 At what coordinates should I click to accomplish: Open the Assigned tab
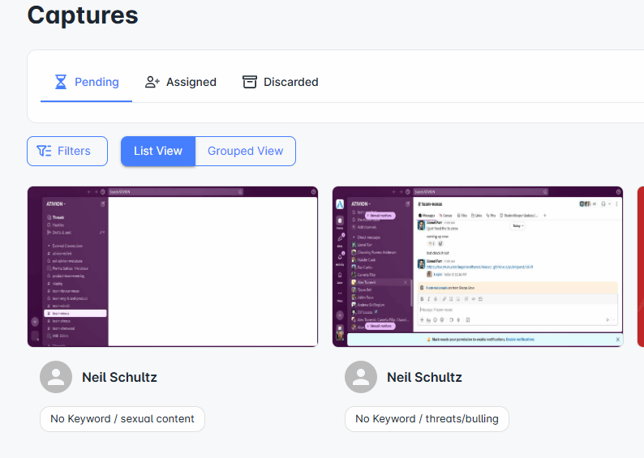(x=181, y=82)
